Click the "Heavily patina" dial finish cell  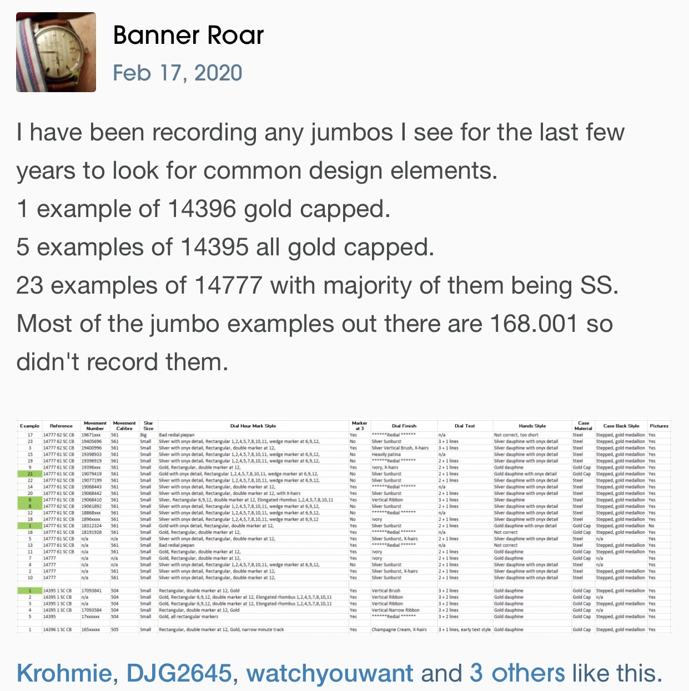[x=386, y=455]
